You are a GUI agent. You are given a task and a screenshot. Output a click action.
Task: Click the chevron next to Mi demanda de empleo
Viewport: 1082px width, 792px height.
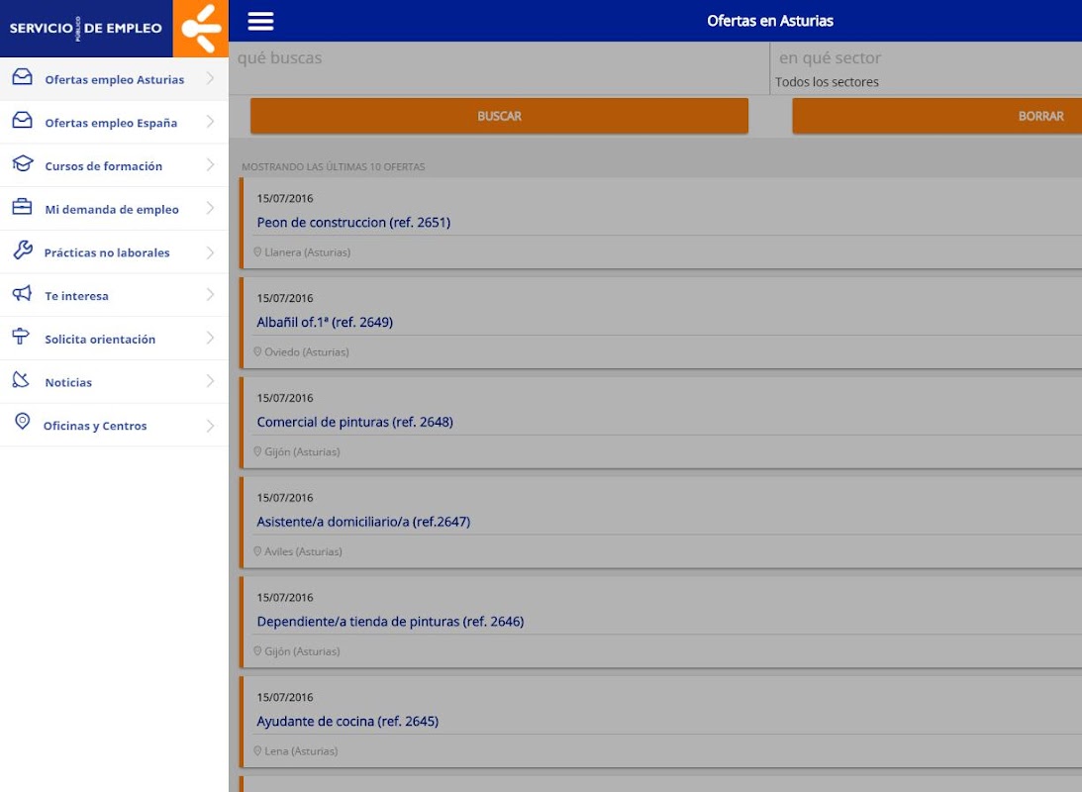211,208
